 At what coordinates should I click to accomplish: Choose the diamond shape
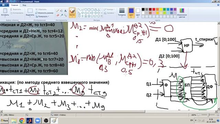(x=82, y=13)
